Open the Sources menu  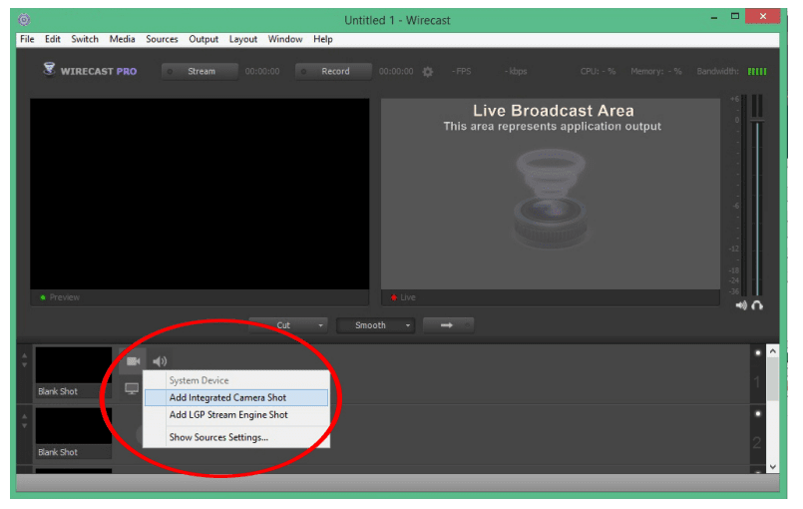coord(162,39)
